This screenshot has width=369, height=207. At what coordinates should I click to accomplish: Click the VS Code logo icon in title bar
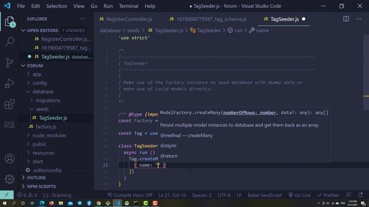(x=7, y=6)
